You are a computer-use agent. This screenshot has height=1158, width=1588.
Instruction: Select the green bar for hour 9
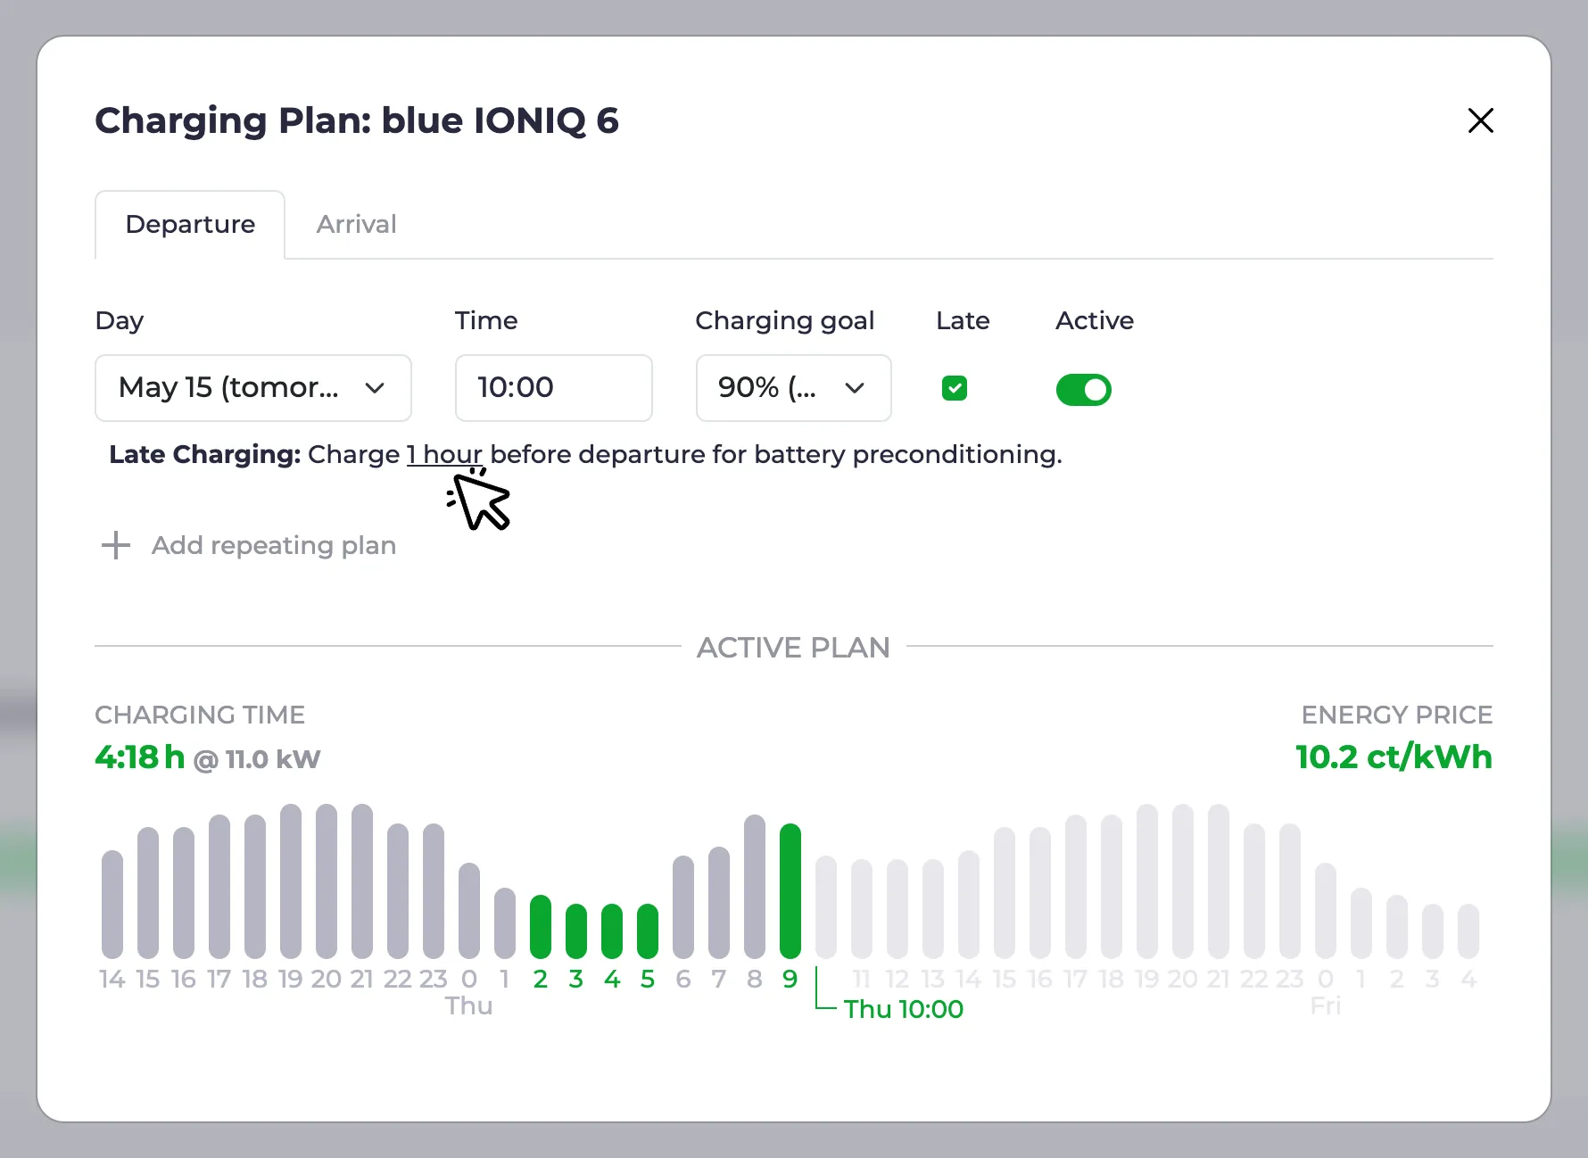(790, 890)
